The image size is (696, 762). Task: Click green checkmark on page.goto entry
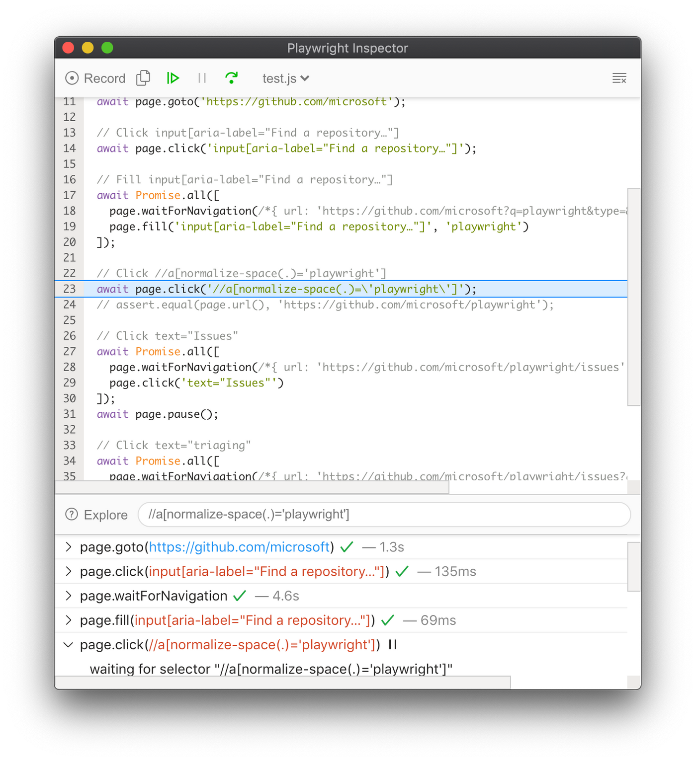[347, 547]
